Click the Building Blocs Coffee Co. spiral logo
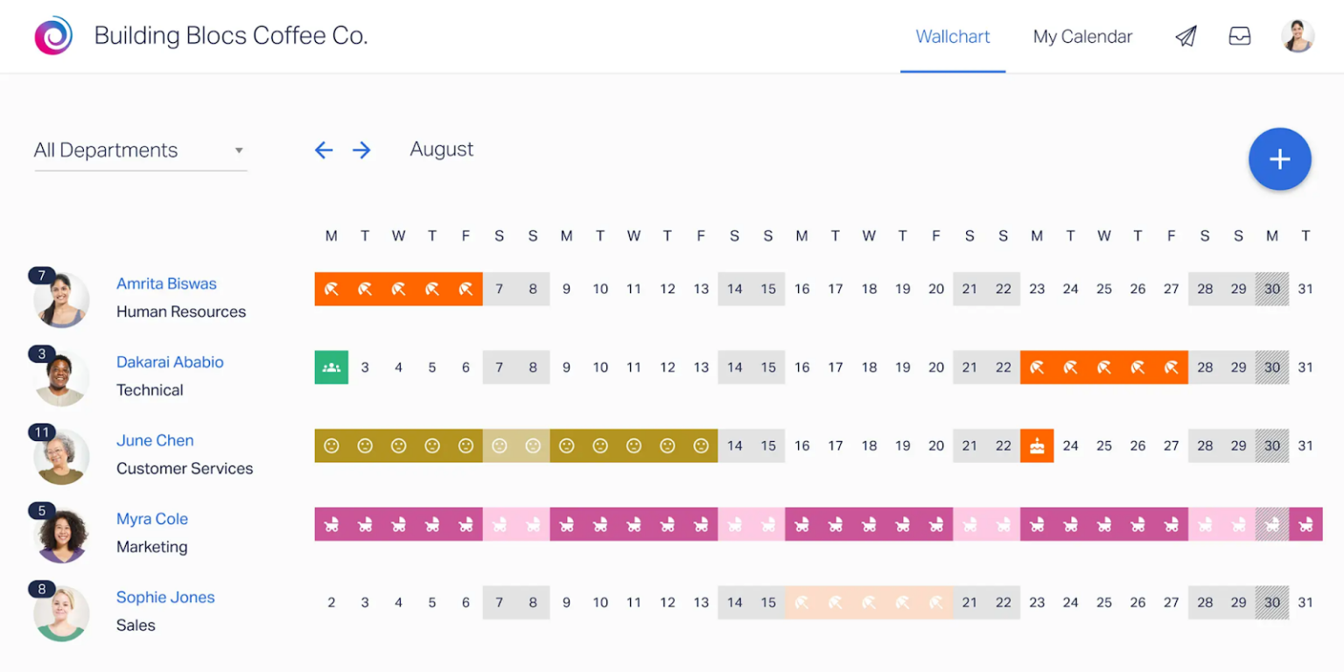Viewport: 1344px width, 672px height. (x=52, y=35)
